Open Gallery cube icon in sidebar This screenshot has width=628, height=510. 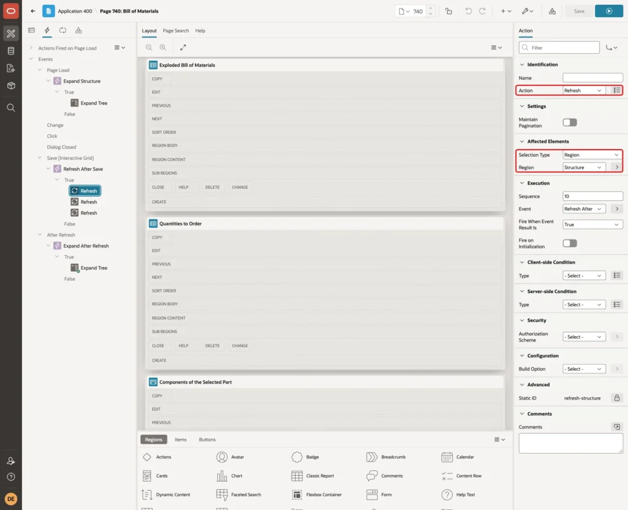click(11, 86)
